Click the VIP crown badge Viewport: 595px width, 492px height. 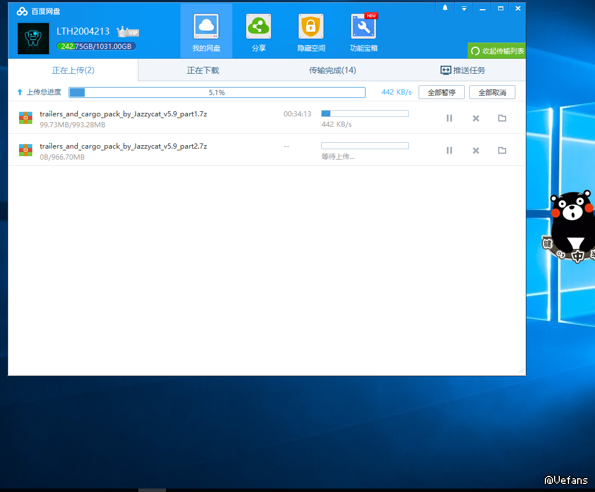(x=127, y=32)
